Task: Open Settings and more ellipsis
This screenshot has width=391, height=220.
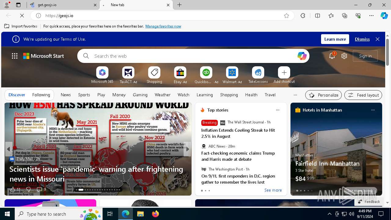Action: tap(371, 16)
